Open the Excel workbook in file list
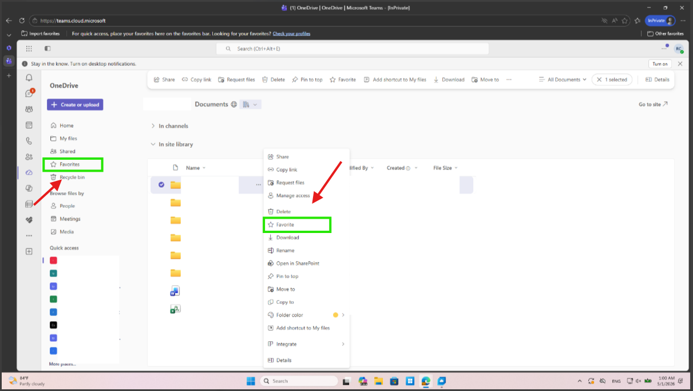 pyautogui.click(x=175, y=309)
